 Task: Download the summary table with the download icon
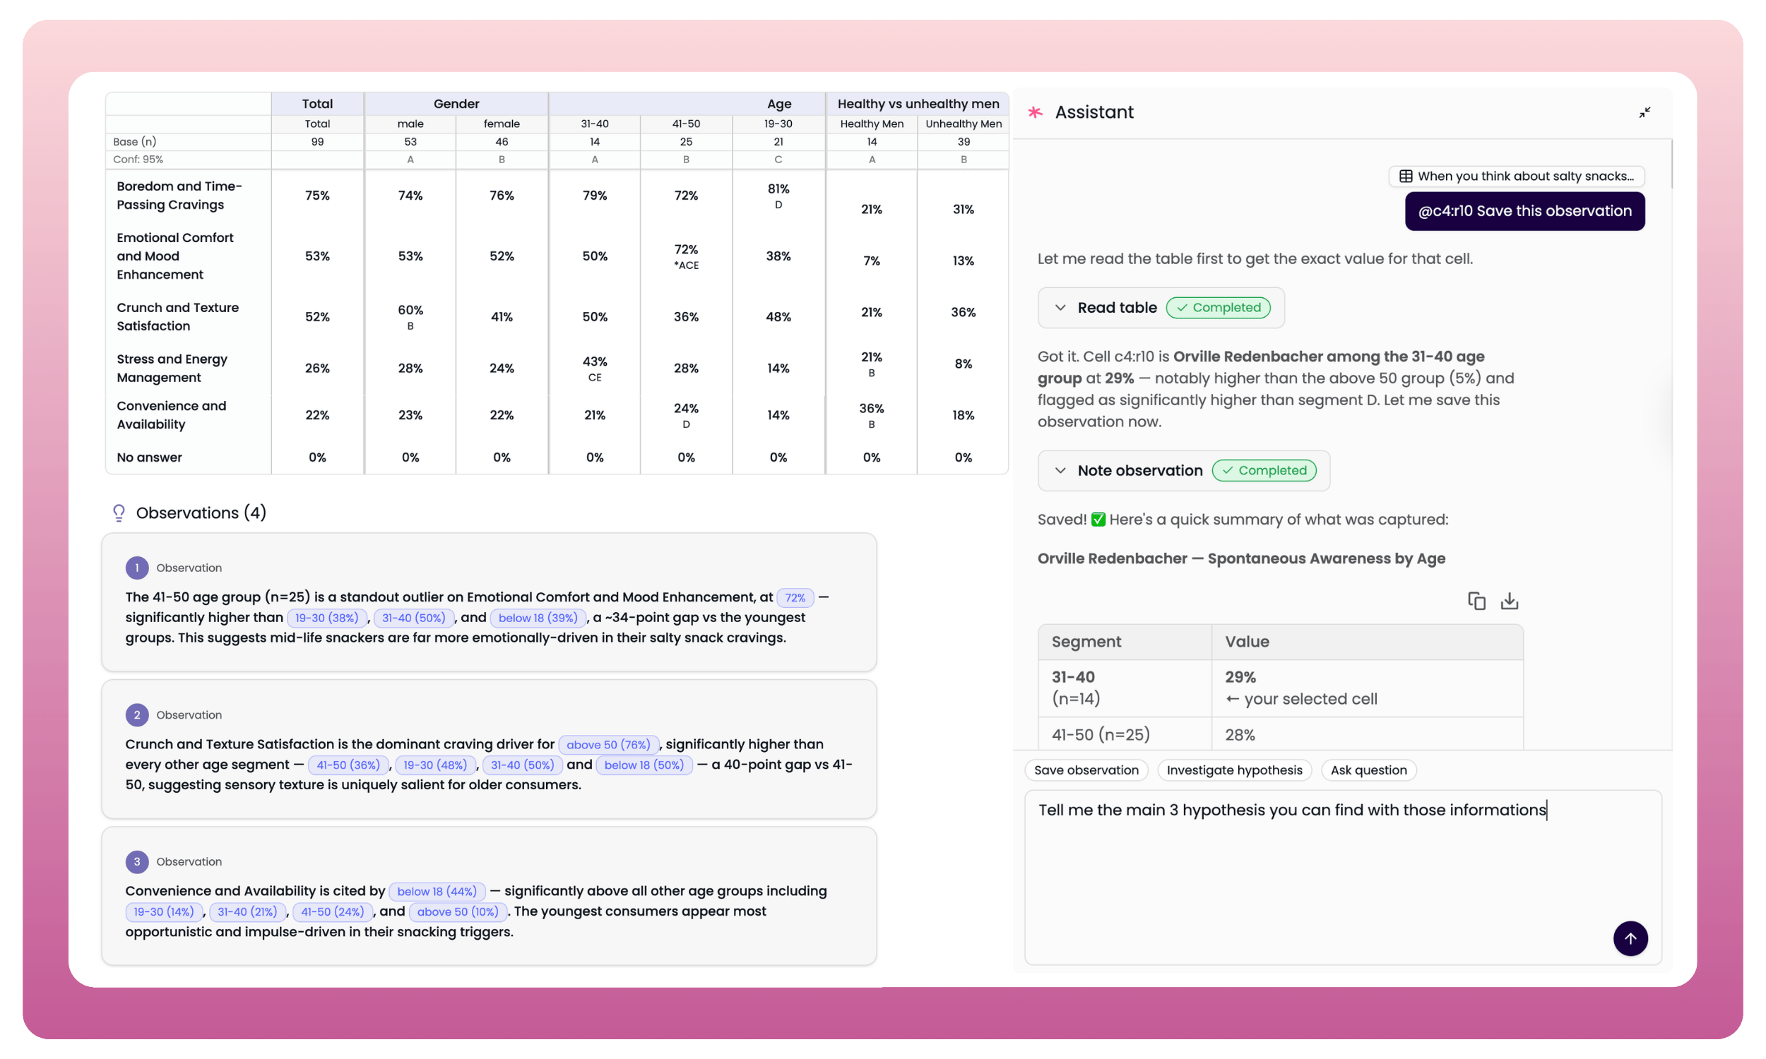pyautogui.click(x=1509, y=601)
